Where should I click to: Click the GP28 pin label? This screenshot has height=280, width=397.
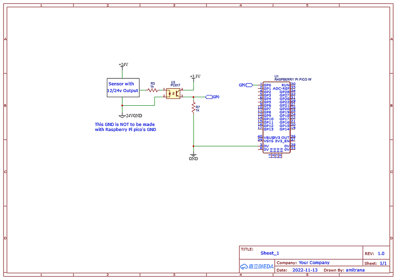[285, 92]
